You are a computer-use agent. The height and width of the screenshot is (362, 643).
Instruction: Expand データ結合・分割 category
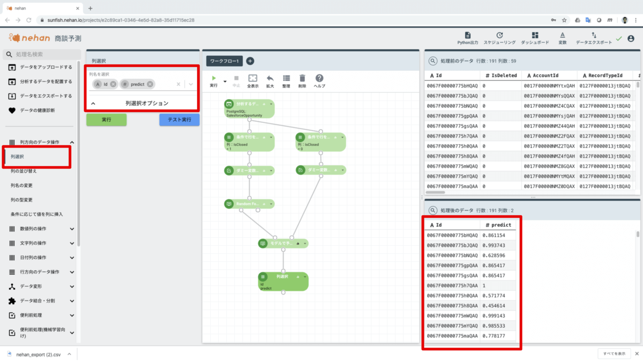tap(72, 301)
